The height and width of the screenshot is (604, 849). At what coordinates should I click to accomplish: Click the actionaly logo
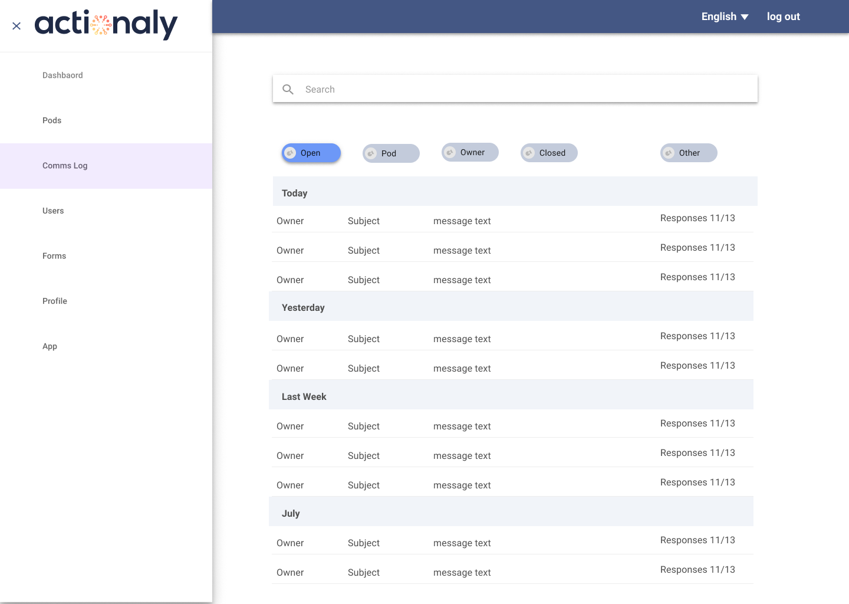[x=106, y=25]
